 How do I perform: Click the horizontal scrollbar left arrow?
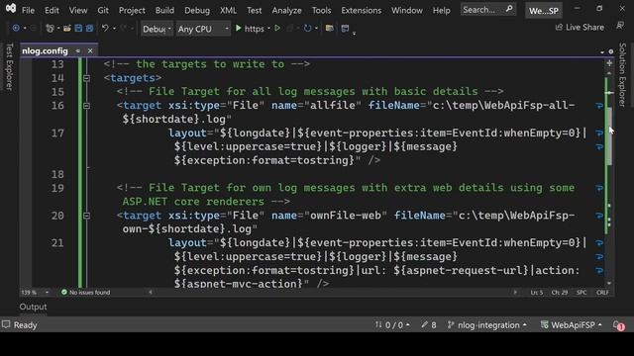(x=151, y=293)
